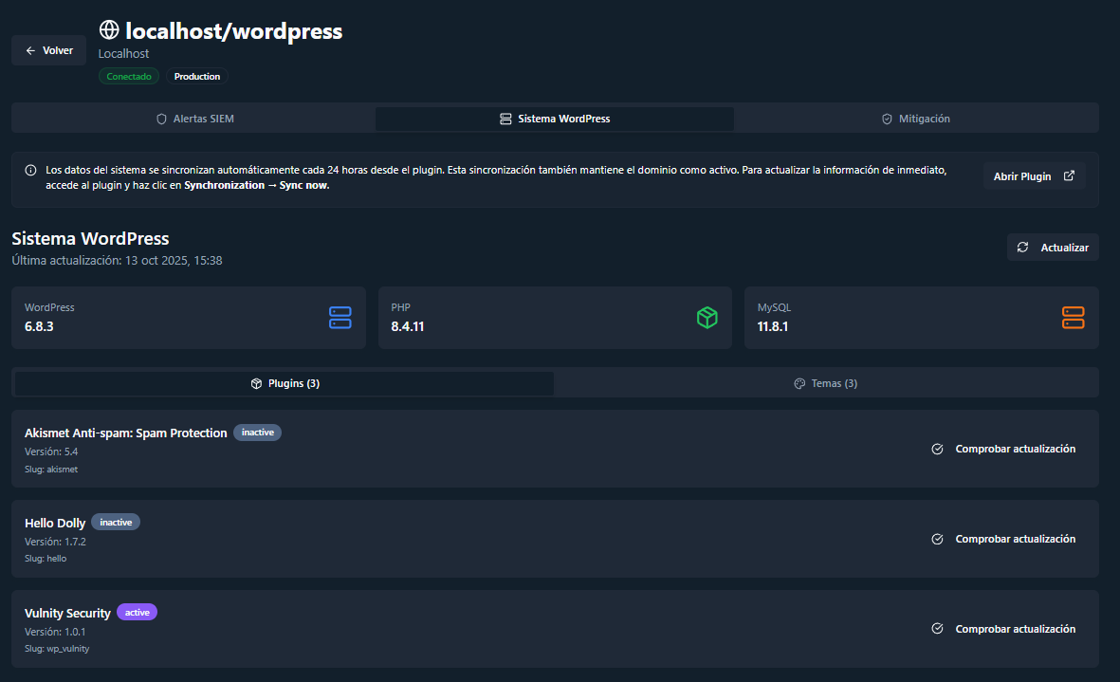Click the green cube icon in PHP card
Viewport: 1120px width, 682px height.
pyautogui.click(x=707, y=318)
